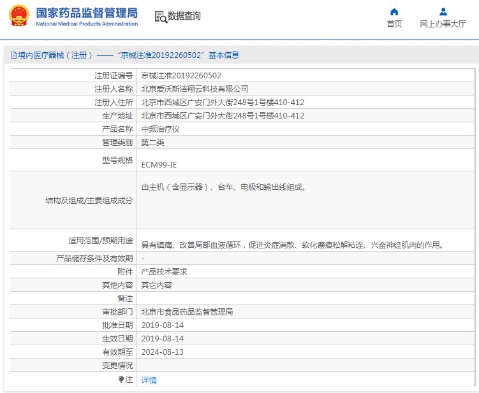Click the 型号规格 row label
This screenshot has height=393, width=479.
(x=117, y=160)
